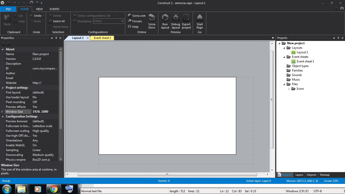
Task: Open the FILE menu
Action: click(x=8, y=9)
